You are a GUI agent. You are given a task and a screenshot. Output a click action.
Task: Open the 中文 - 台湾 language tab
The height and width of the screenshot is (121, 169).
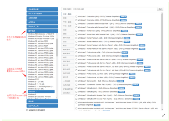tap(68, 26)
